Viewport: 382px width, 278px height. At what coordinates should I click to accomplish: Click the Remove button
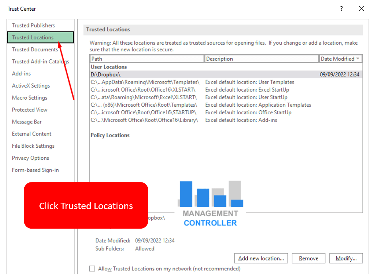(x=308, y=258)
